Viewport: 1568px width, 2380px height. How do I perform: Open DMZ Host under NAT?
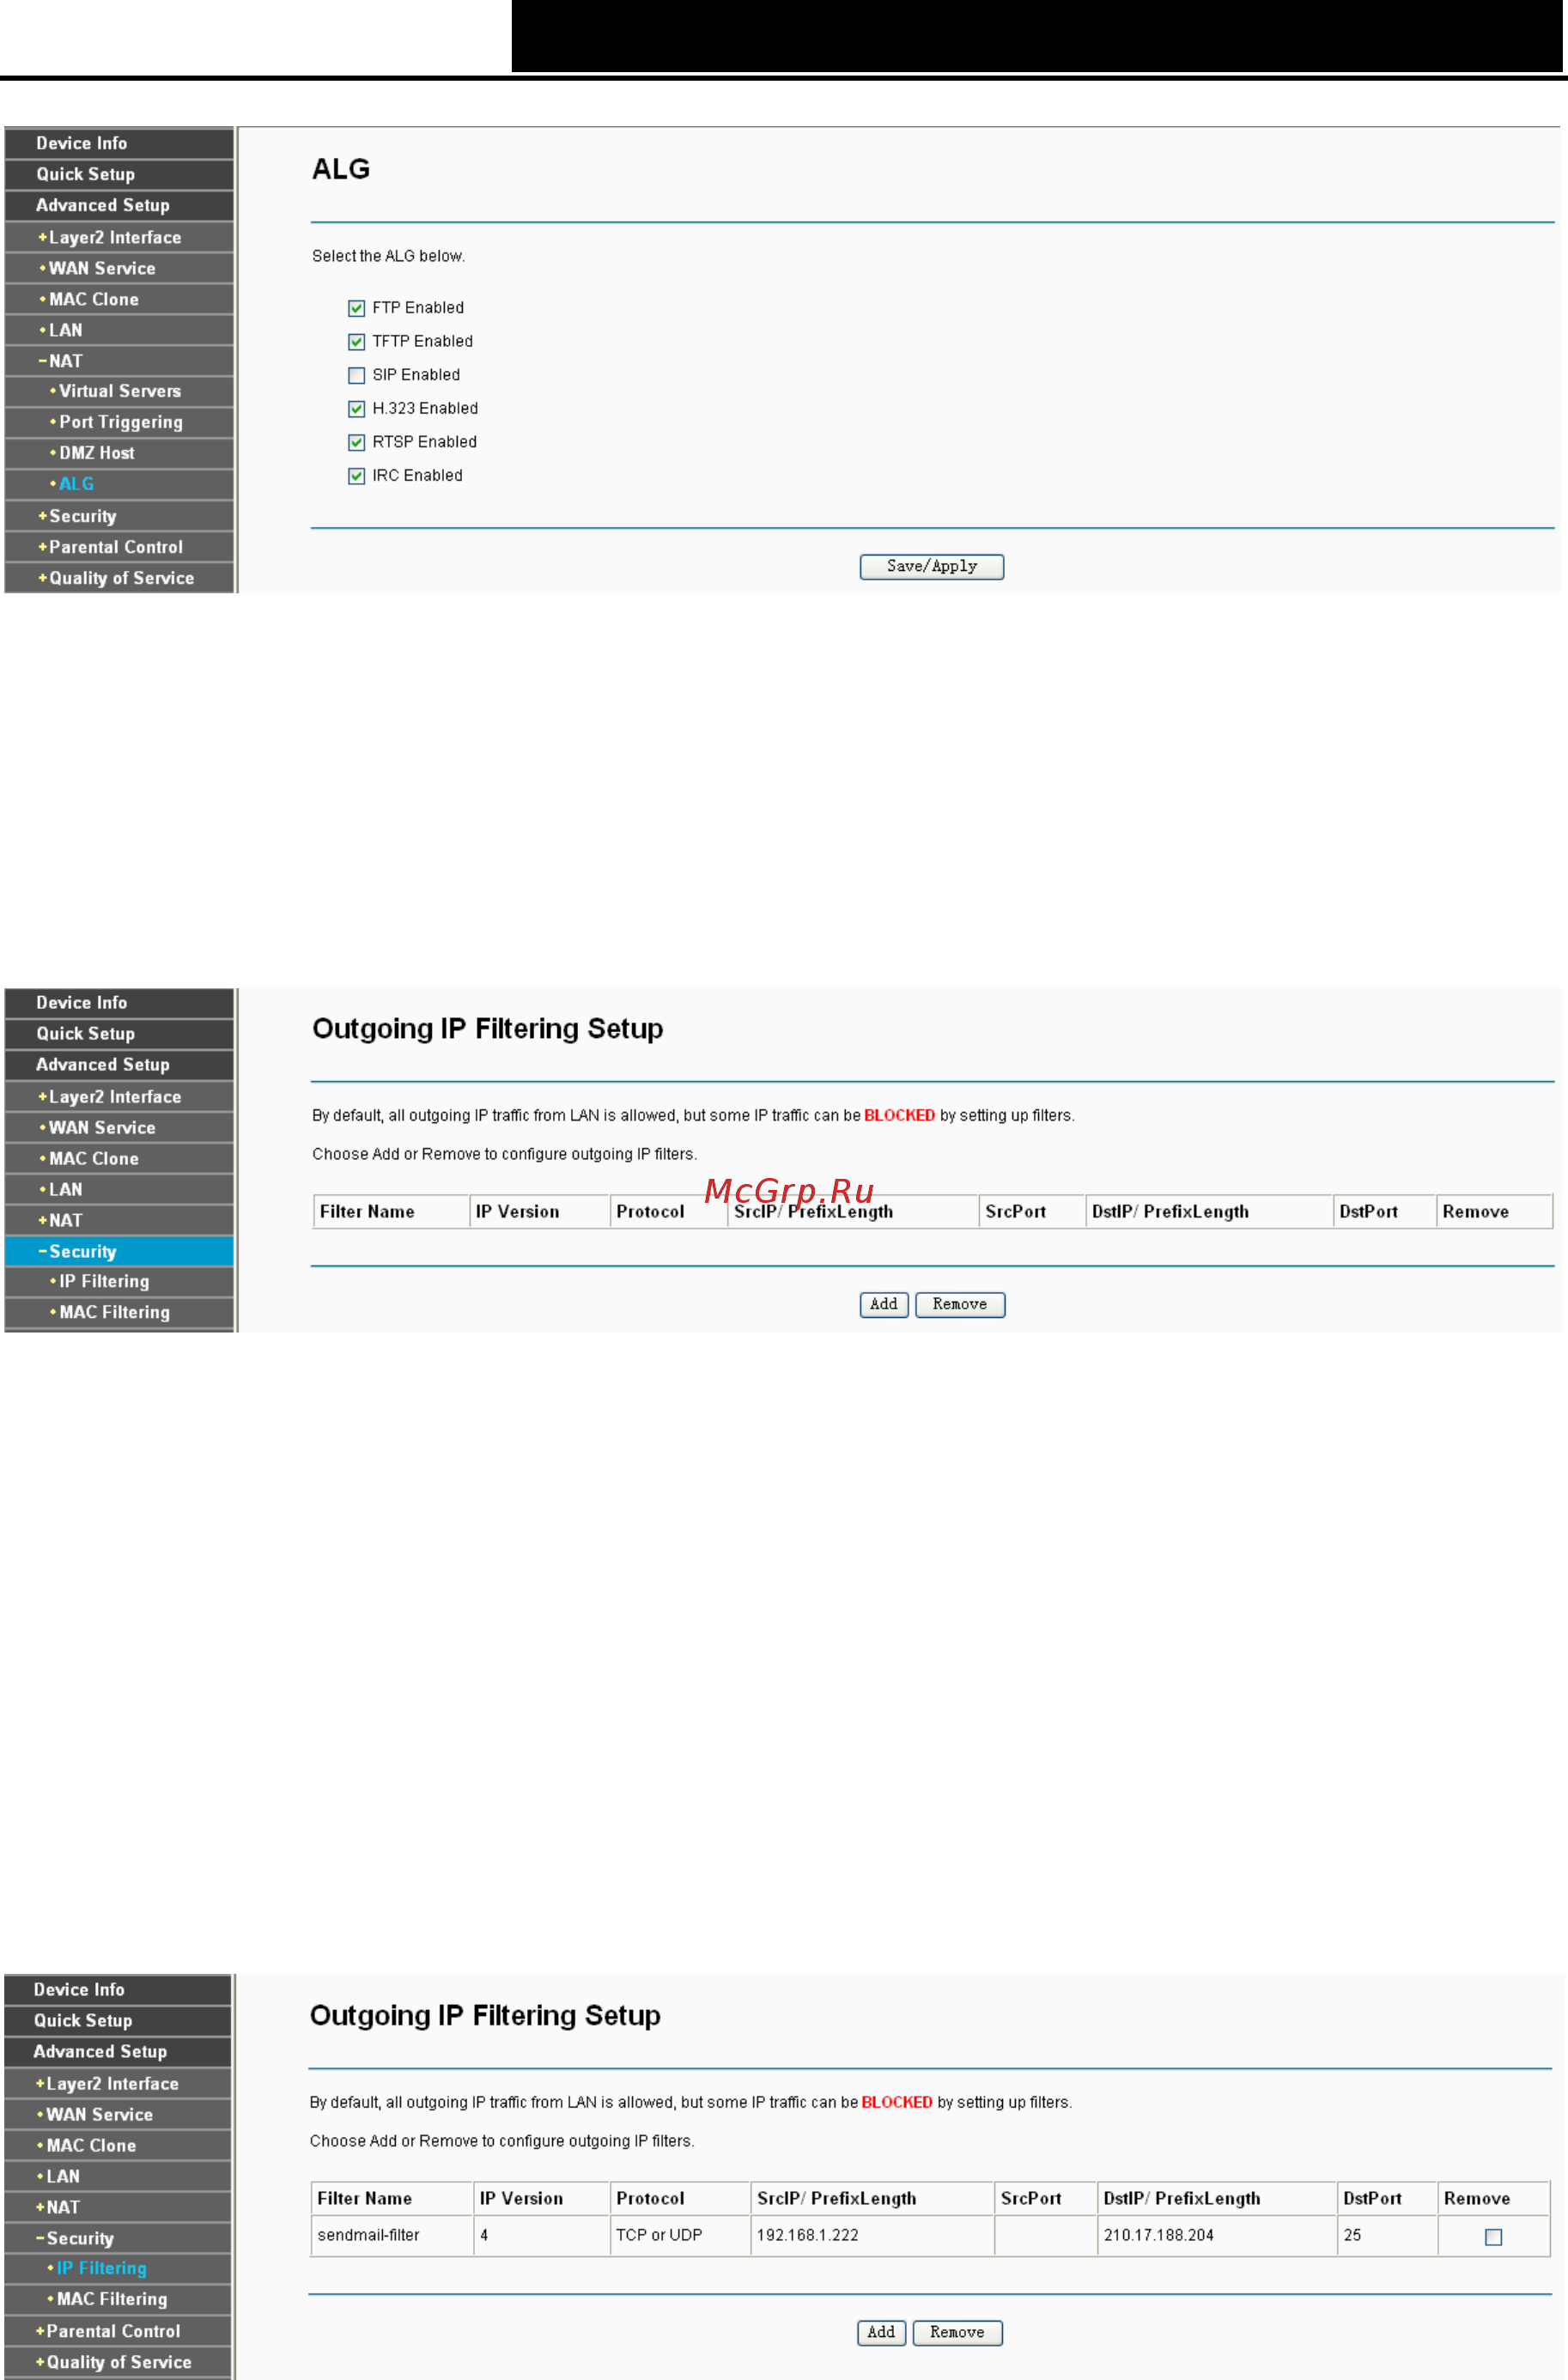click(x=119, y=453)
